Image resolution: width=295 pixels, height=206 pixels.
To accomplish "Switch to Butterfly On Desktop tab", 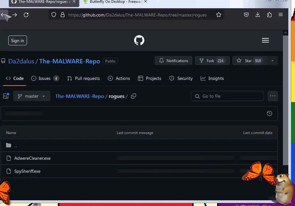I will click(x=115, y=2).
